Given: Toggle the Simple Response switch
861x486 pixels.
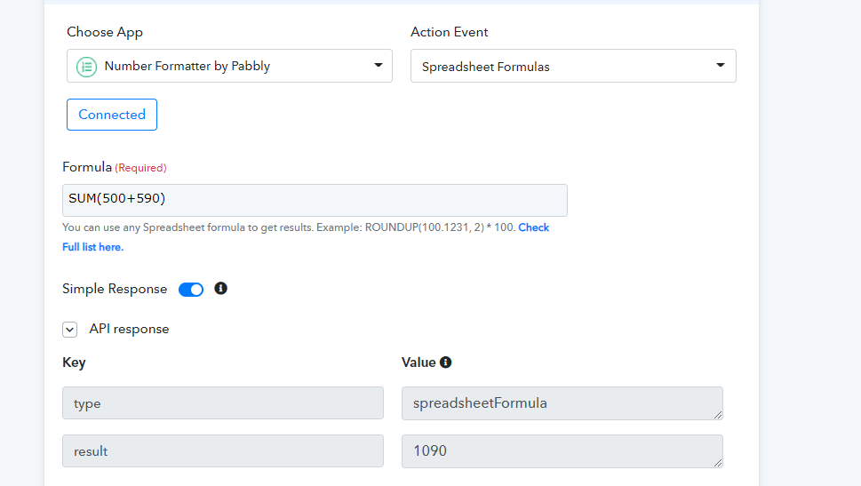Looking at the screenshot, I should pyautogui.click(x=191, y=290).
